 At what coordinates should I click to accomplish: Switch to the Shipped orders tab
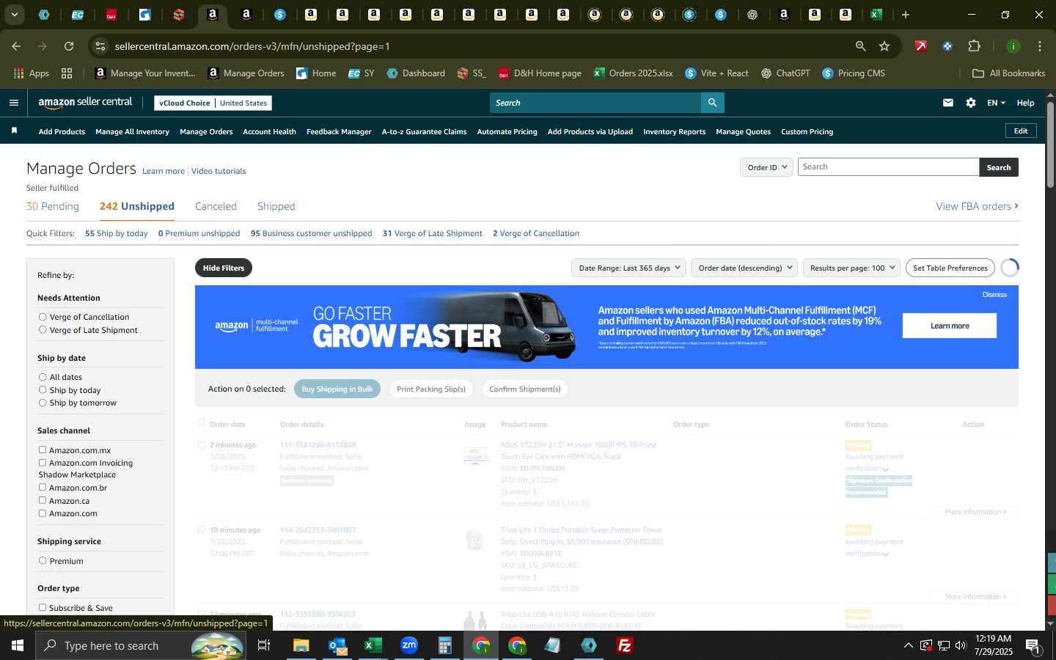click(x=276, y=206)
